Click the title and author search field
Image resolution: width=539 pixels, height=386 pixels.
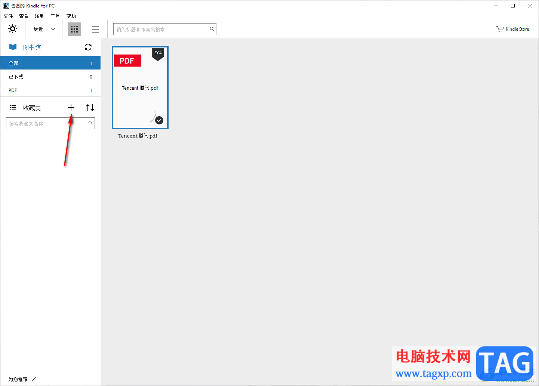click(165, 29)
